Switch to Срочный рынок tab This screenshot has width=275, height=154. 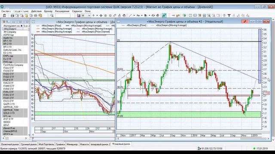click(29, 145)
